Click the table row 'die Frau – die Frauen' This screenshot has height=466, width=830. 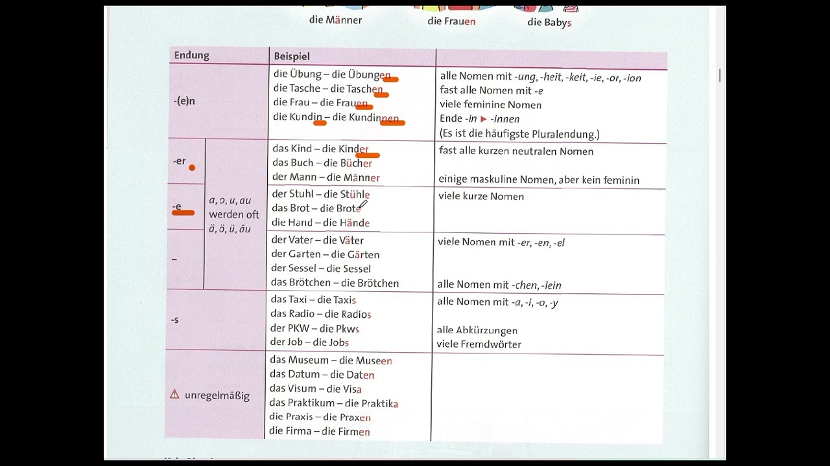(320, 103)
